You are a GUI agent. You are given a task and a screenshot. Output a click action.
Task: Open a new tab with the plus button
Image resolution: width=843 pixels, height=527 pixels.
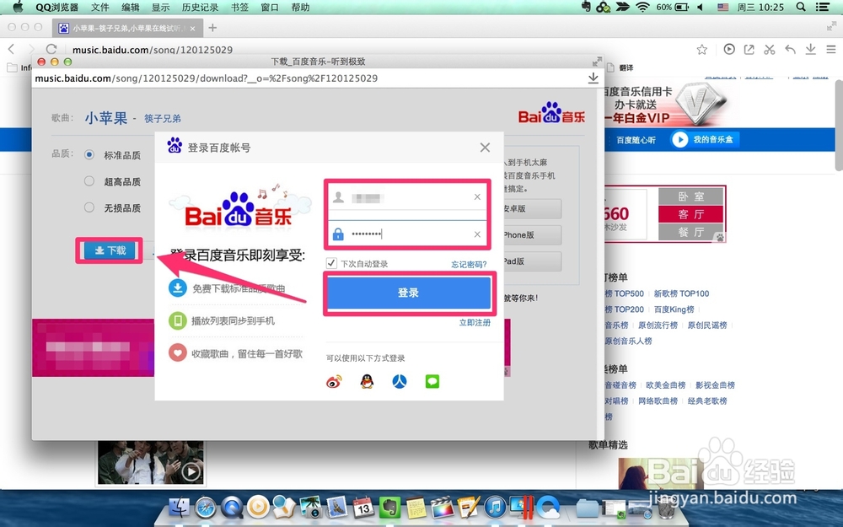coord(213,28)
